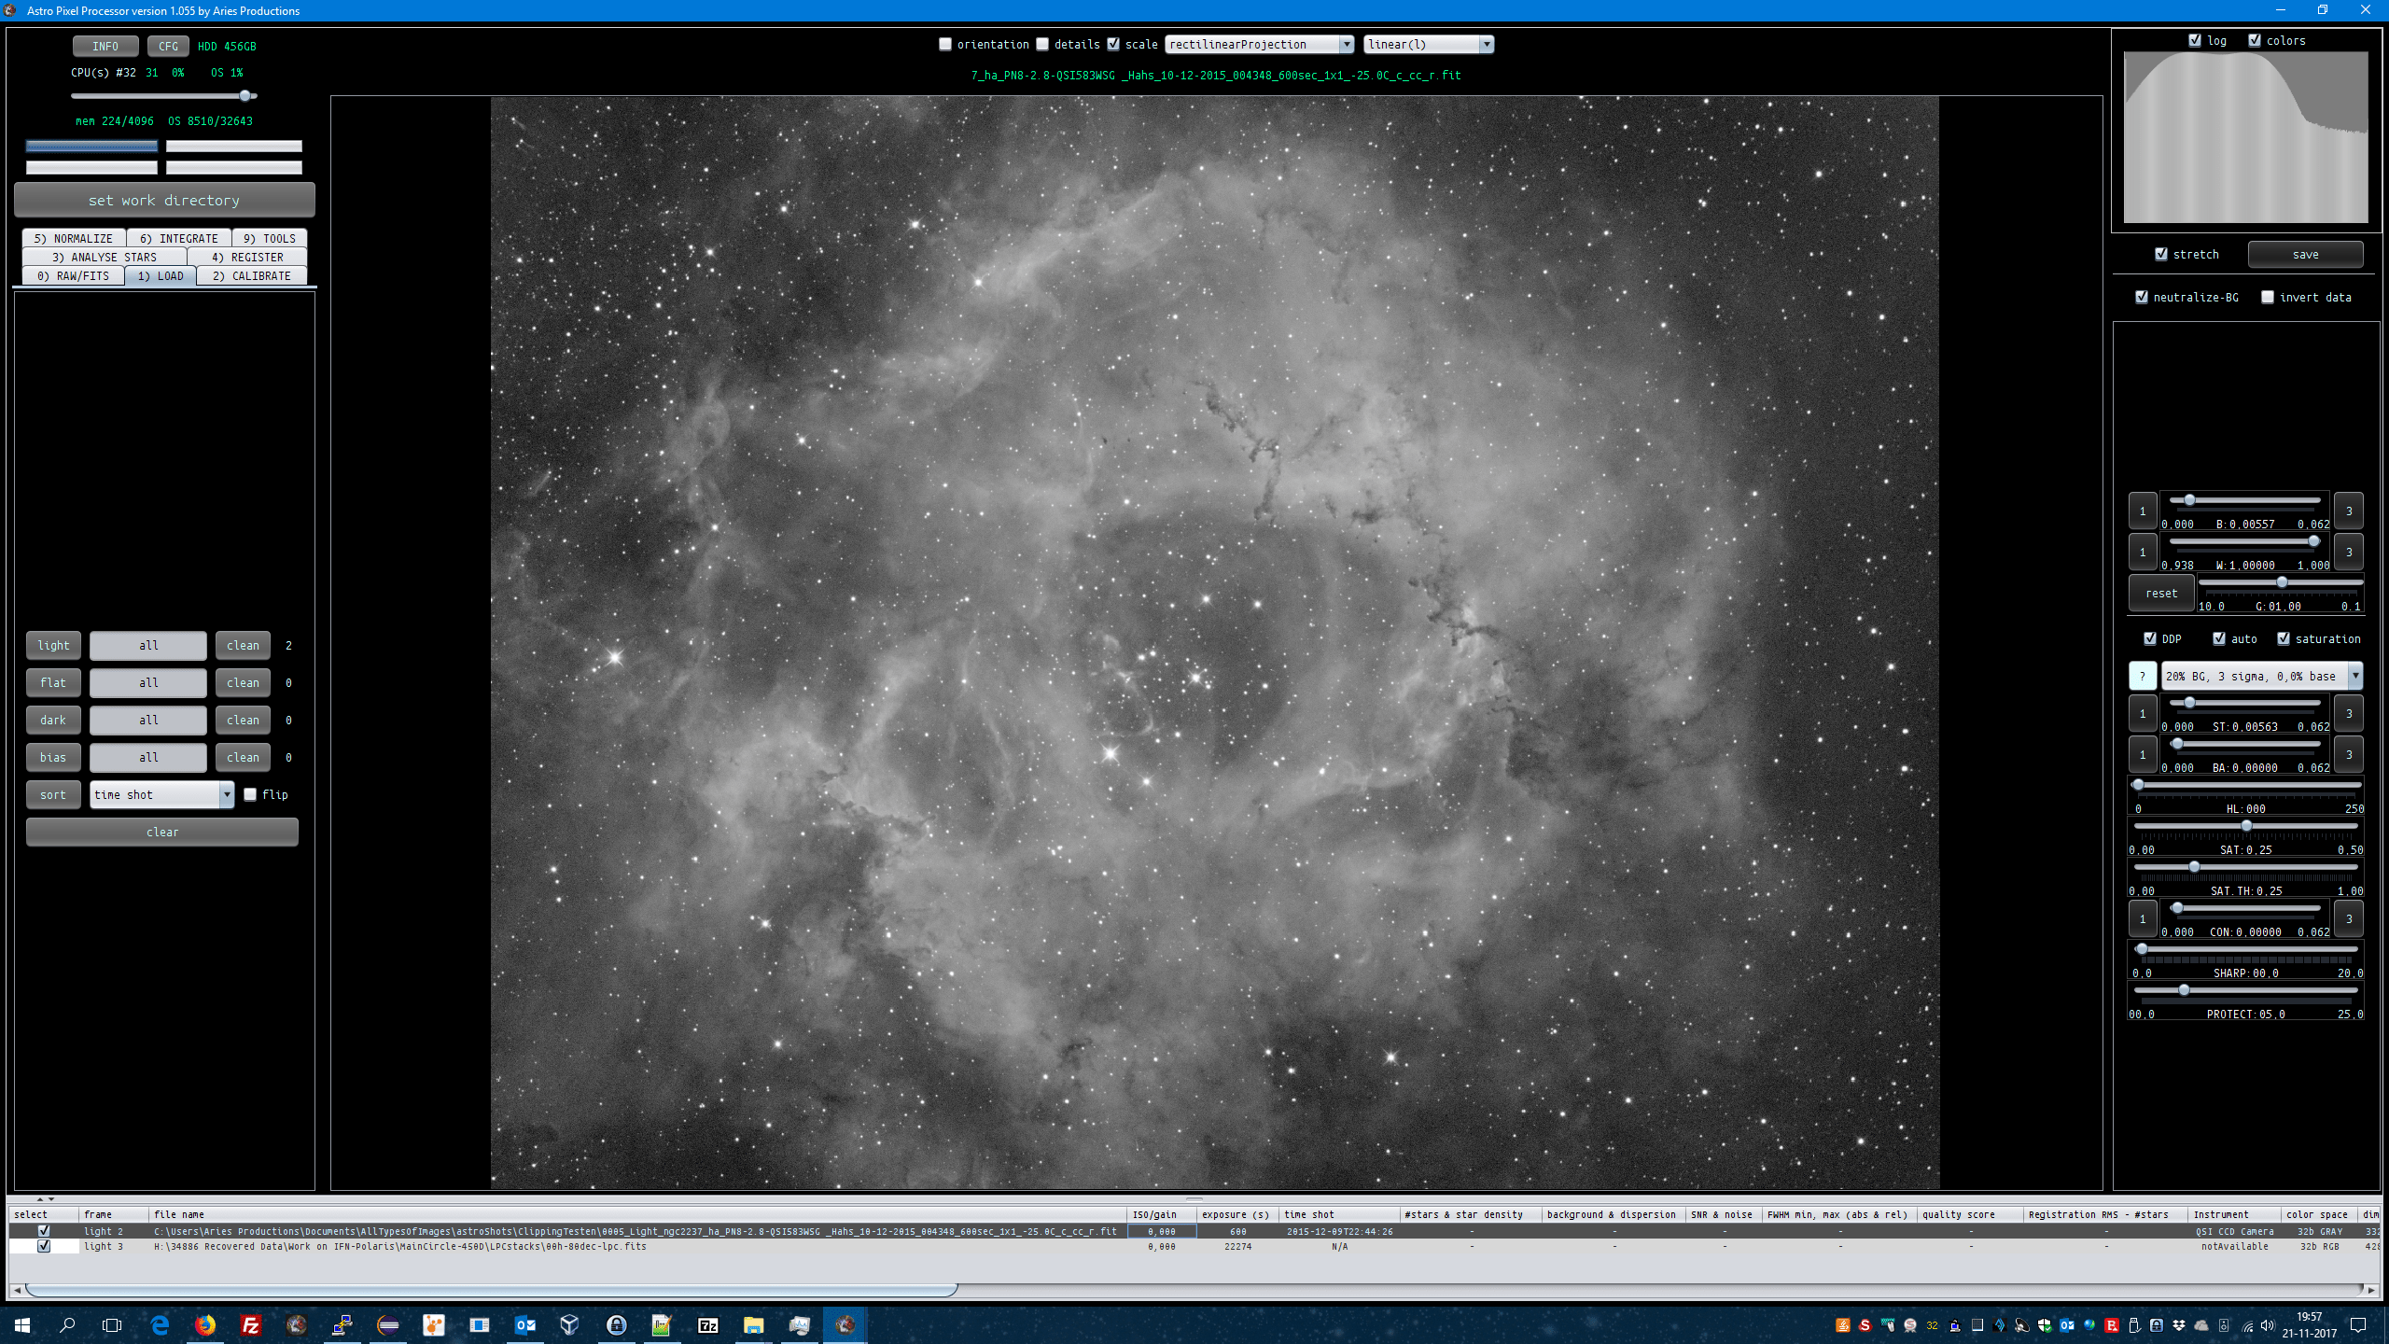Viewport: 2389px width, 1344px height.
Task: Click the question mark help button beside DDP preset
Action: (x=2142, y=676)
